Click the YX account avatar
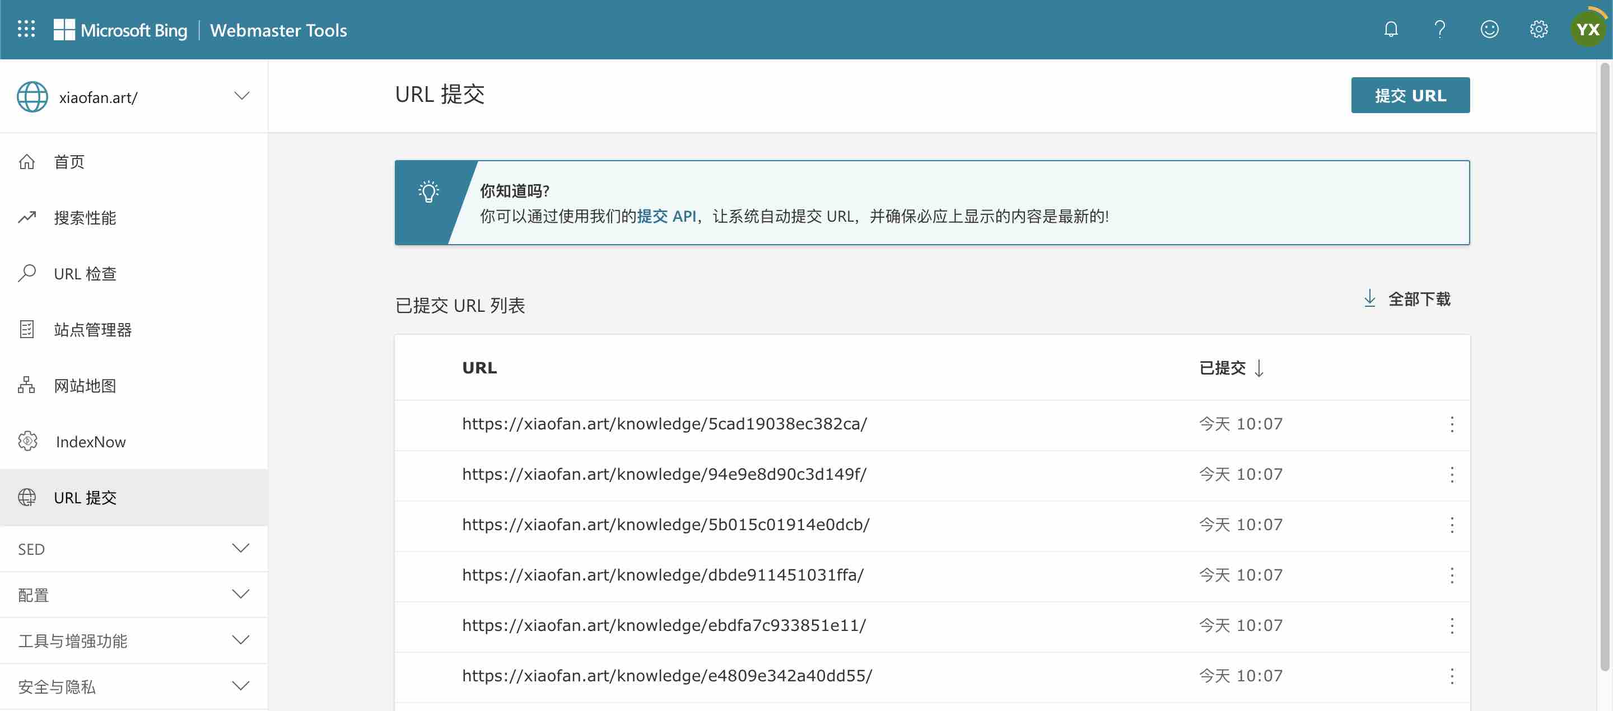1613x711 pixels. click(1587, 29)
